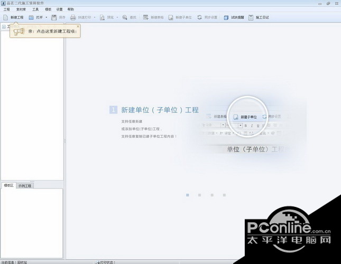Click the 试块提醒 button label
The height and width of the screenshot is (264, 341).
237,17
